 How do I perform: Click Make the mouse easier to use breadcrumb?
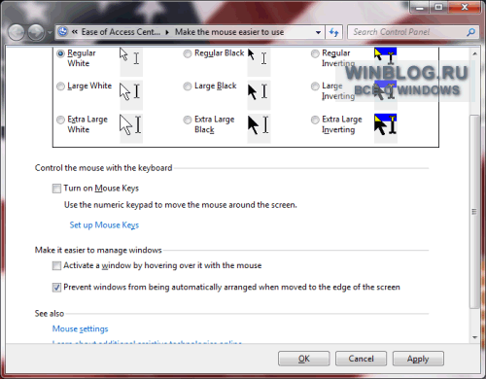coord(229,32)
